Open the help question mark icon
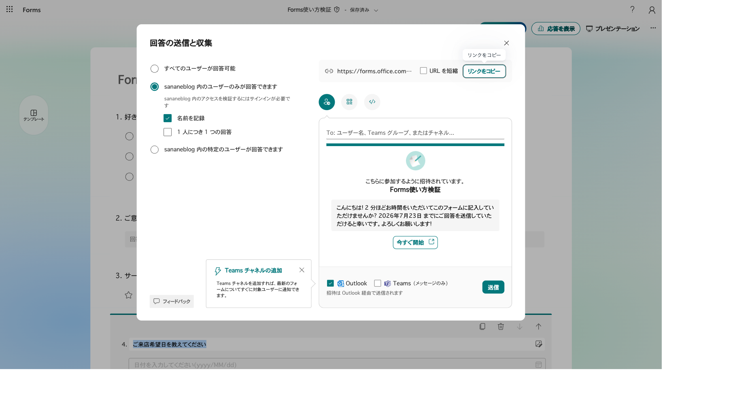 (632, 9)
